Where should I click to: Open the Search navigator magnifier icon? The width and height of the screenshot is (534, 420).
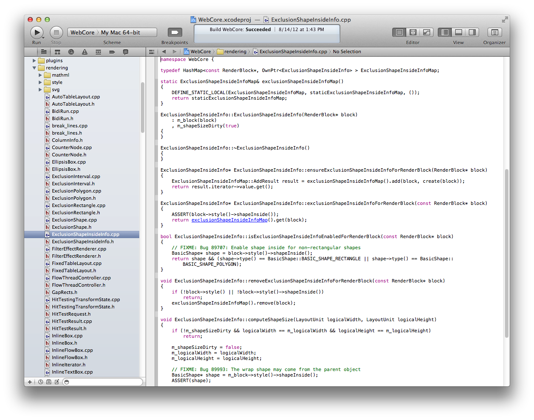pyautogui.click(x=71, y=52)
